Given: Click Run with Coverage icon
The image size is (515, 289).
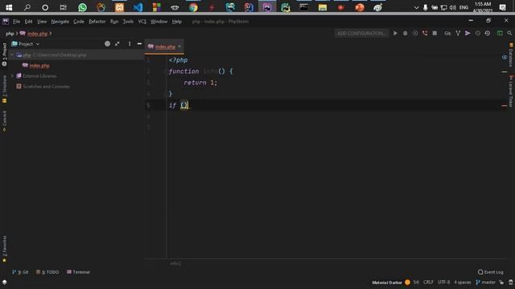Looking at the screenshot, I should [x=415, y=34].
